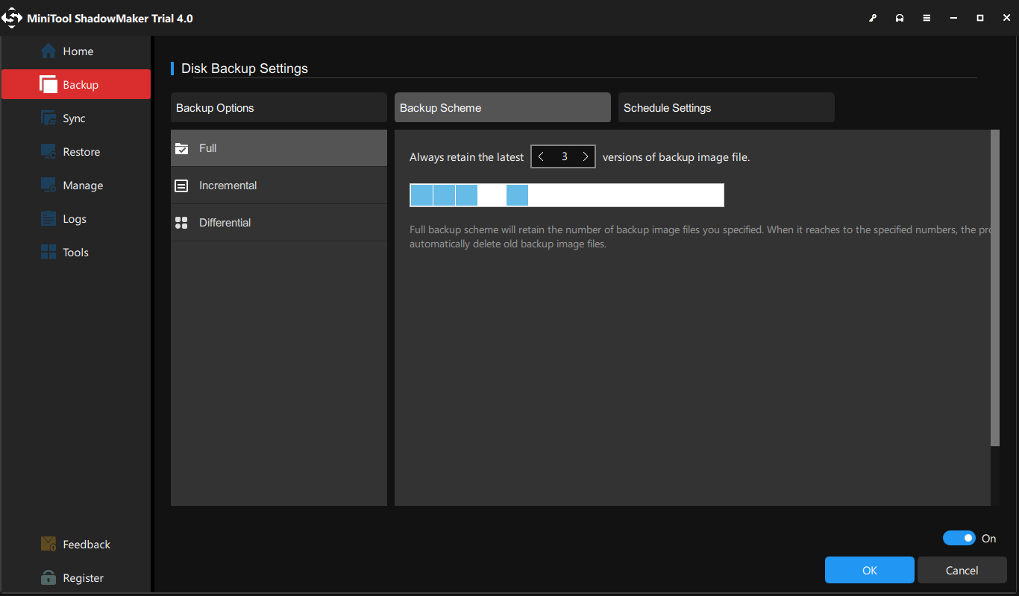This screenshot has width=1019, height=596.
Task: Open the Register link
Action: 76,578
